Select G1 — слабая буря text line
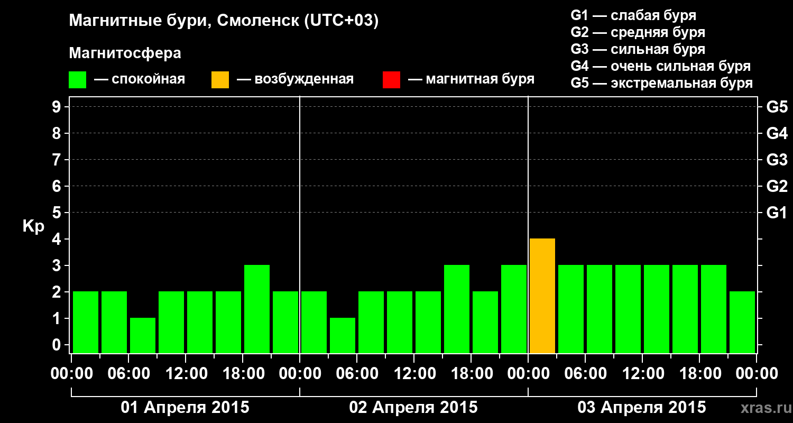 pyautogui.click(x=633, y=15)
